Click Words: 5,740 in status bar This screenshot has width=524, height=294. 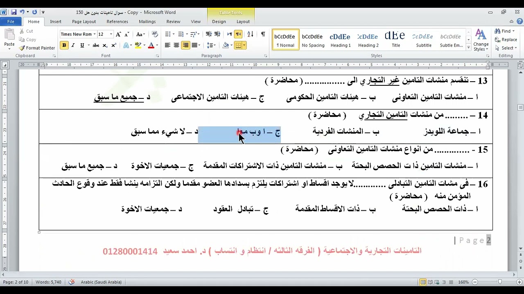tap(48, 282)
